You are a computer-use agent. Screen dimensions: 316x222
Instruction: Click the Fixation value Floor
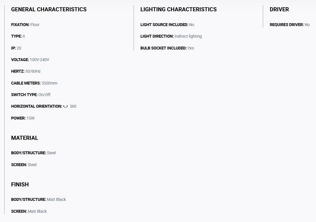[x=35, y=25]
